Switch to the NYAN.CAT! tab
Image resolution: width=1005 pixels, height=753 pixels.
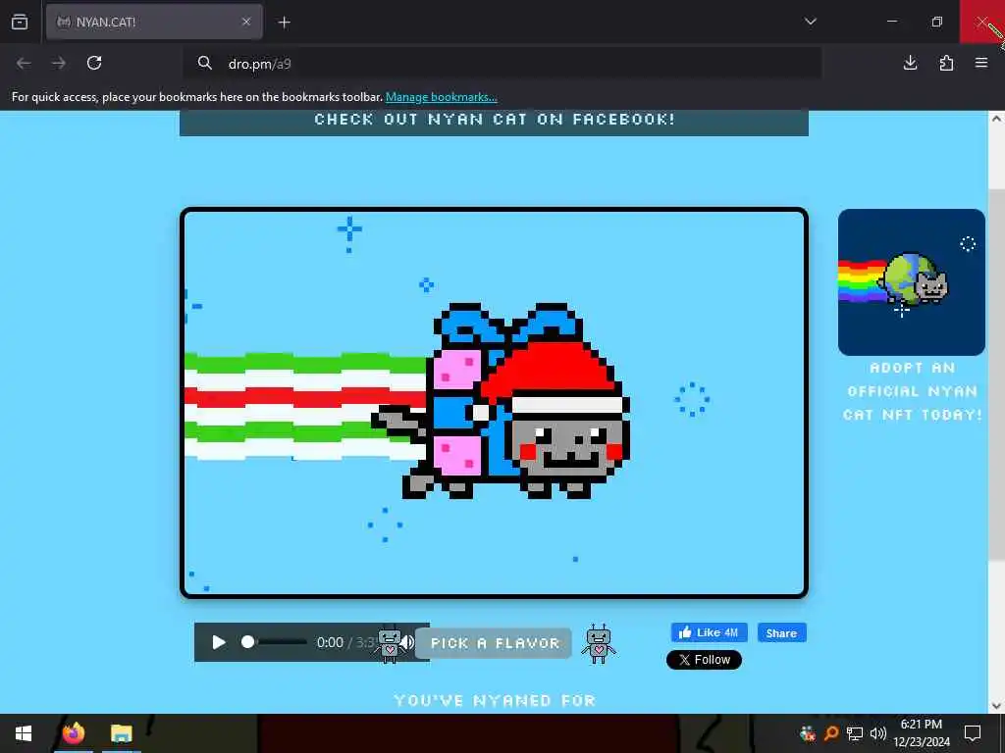point(154,22)
